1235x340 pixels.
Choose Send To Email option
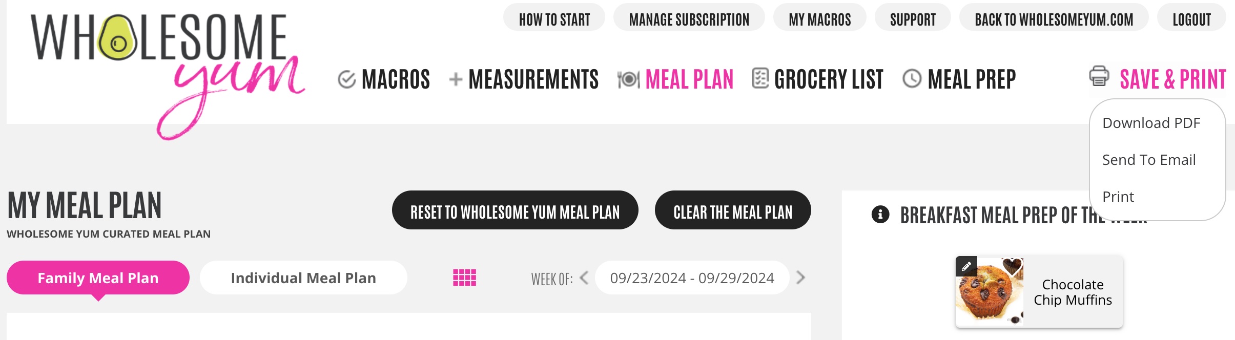(1149, 160)
